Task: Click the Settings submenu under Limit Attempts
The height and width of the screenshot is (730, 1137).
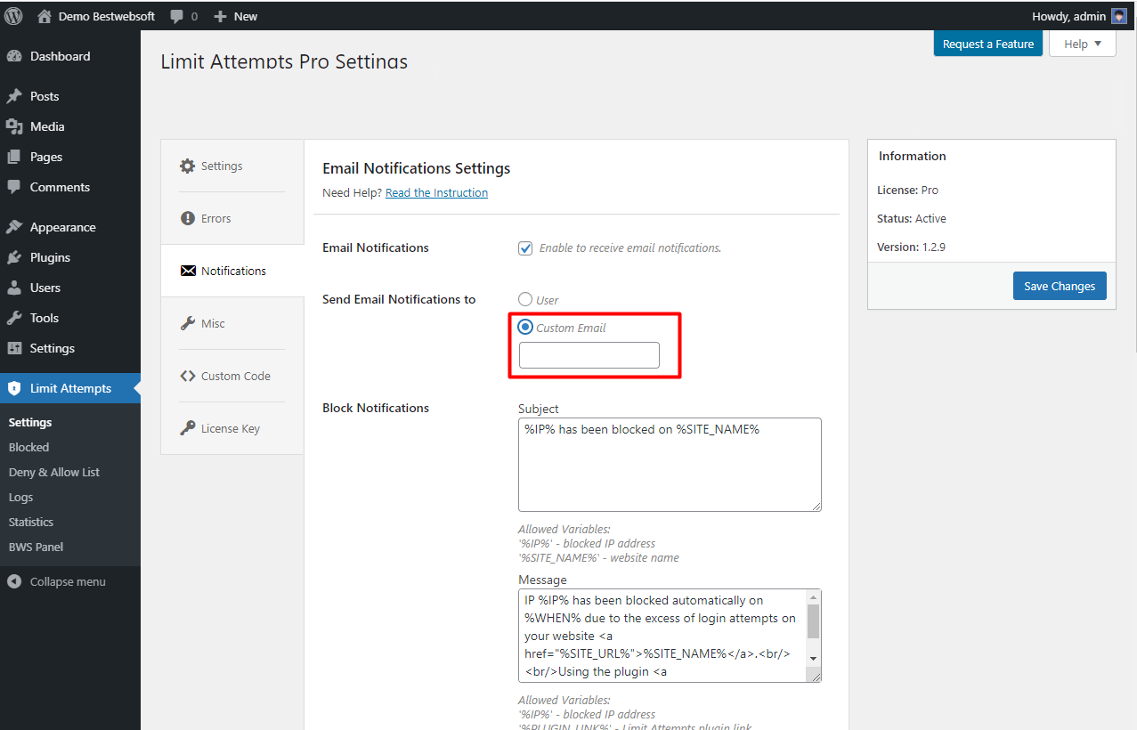Action: (x=30, y=422)
